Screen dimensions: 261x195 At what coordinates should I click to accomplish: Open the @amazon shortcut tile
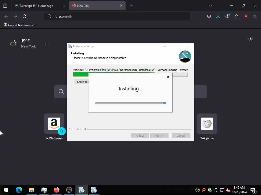tap(54, 124)
